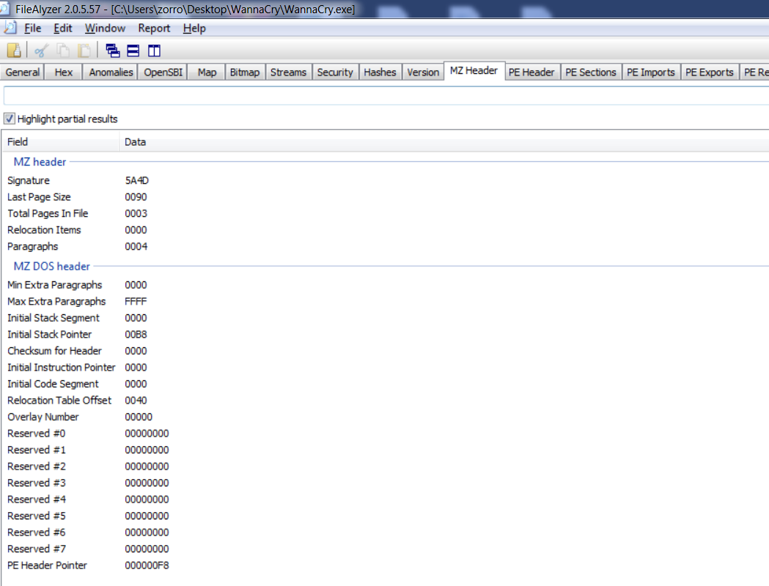
Task: Select the Overlay Number row
Action: click(386, 417)
